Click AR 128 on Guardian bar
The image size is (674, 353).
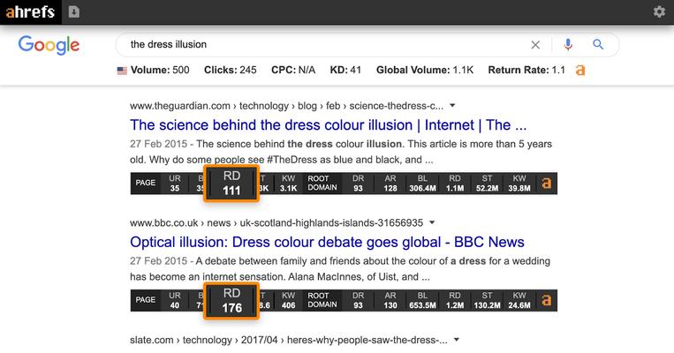click(390, 184)
